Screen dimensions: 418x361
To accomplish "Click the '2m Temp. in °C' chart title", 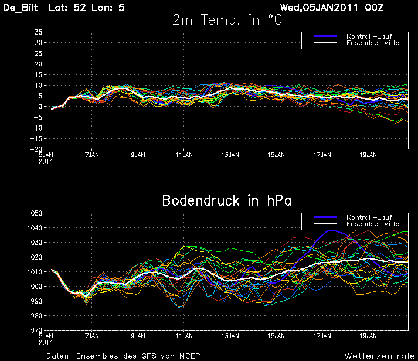I will 227,20.
